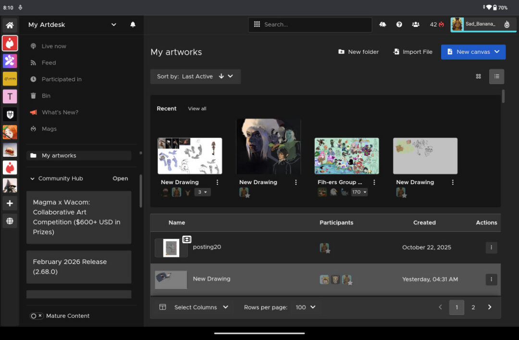The width and height of the screenshot is (519, 340).
Task: Go to next page arrow
Action: [x=490, y=307]
